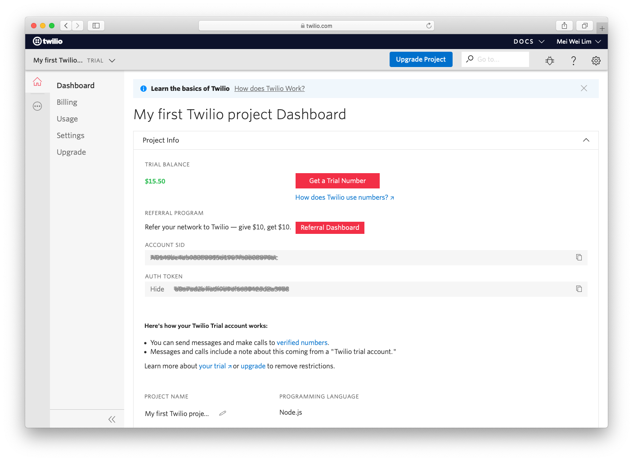Image resolution: width=633 pixels, height=461 pixels.
Task: Focus the Go to search field
Action: [x=499, y=59]
